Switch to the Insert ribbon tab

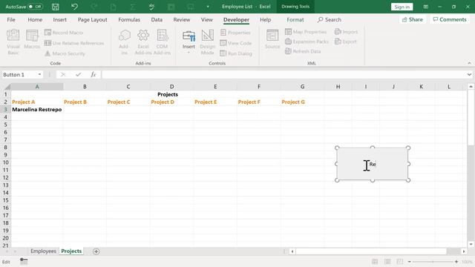[x=59, y=20]
